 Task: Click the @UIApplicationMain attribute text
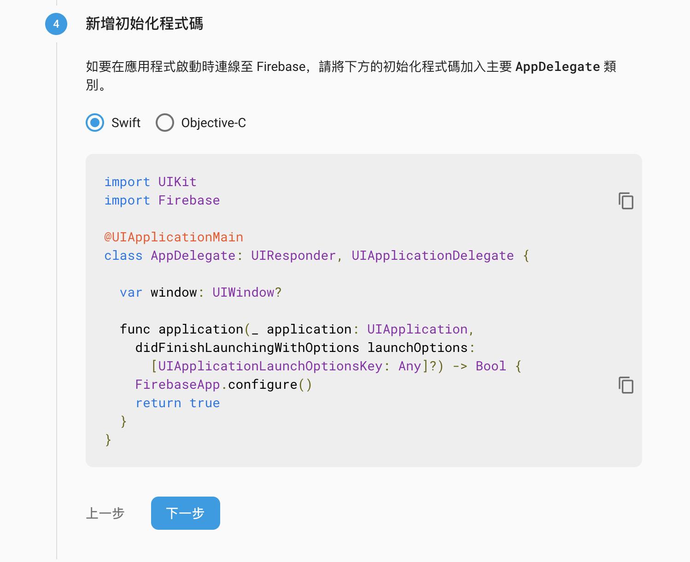[174, 237]
